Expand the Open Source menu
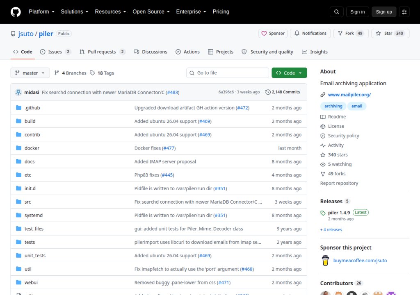The width and height of the screenshot is (420, 295). (x=151, y=11)
